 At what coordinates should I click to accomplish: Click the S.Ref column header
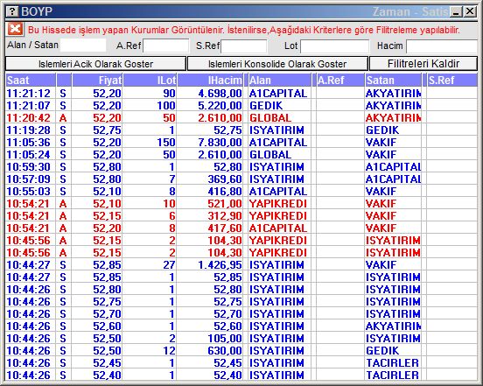[x=452, y=81]
